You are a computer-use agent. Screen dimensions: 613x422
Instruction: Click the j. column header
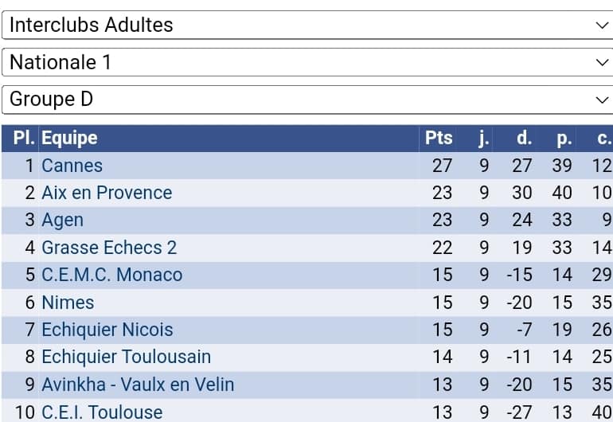(x=483, y=138)
